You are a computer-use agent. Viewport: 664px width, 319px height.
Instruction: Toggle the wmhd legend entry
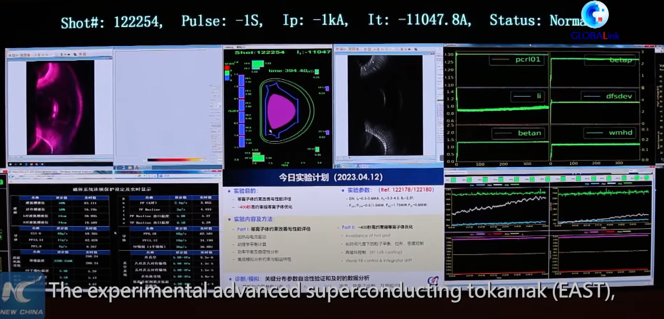click(x=611, y=133)
